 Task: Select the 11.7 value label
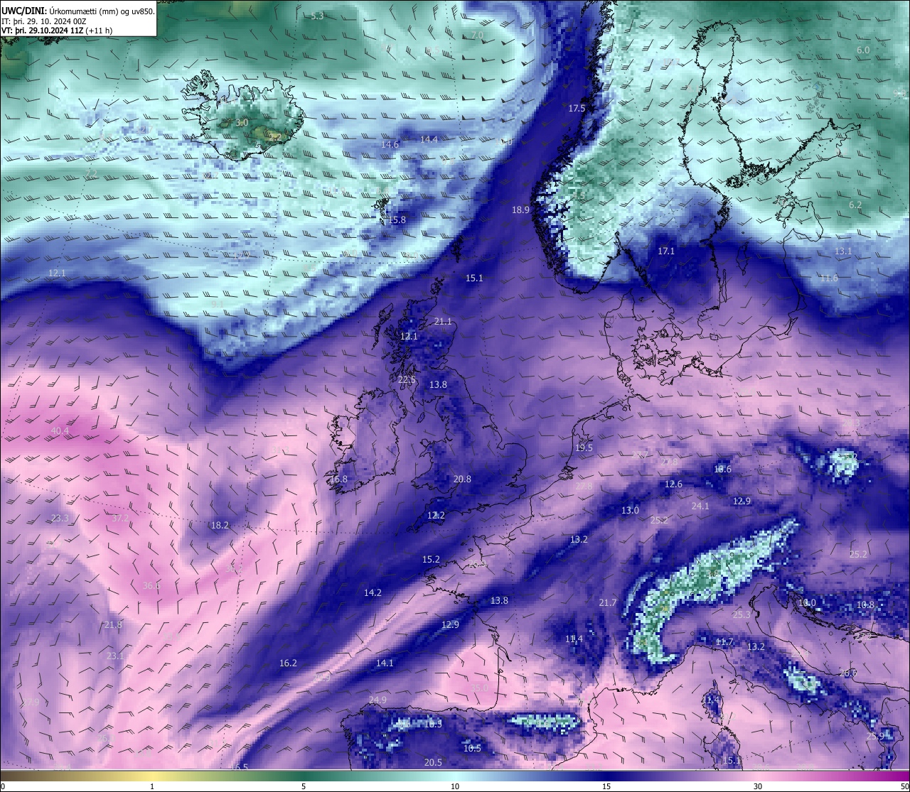(724, 642)
